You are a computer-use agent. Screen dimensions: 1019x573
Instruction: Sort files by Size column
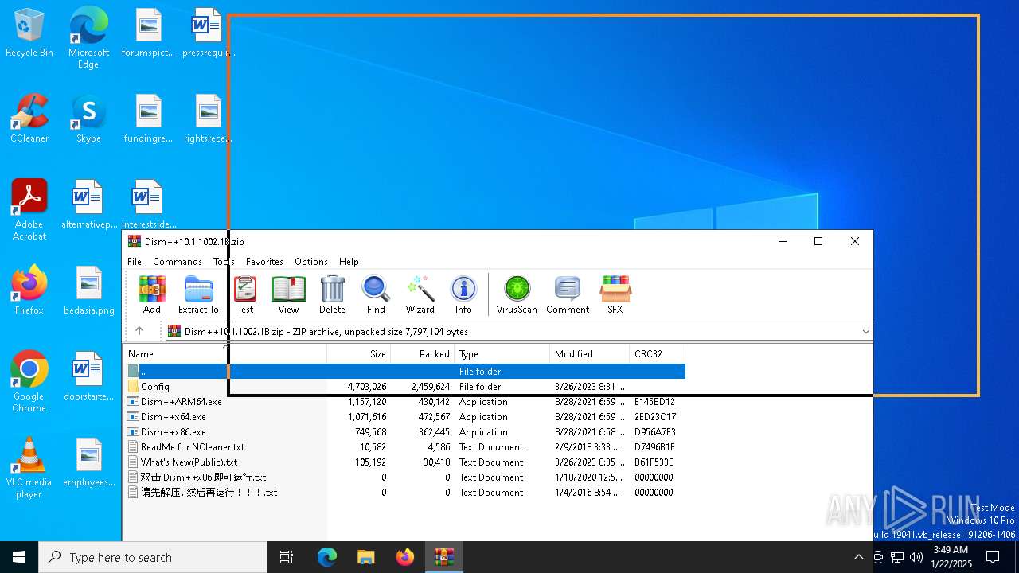tap(358, 354)
